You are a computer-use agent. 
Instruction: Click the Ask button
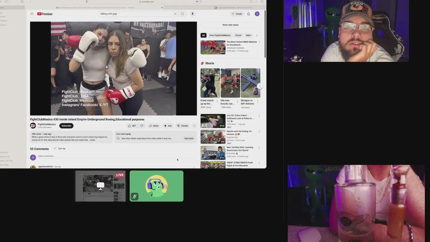pyautogui.click(x=168, y=126)
